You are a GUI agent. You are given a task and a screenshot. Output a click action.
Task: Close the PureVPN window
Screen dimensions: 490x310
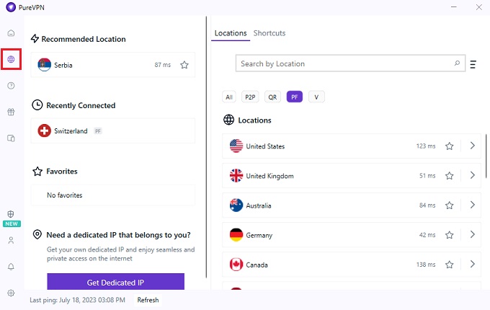[x=478, y=7]
